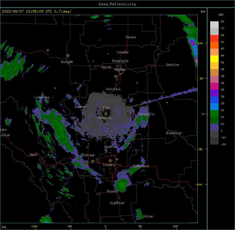Click the 65 value on the dBZ legend
Image resolution: width=235 pixels, height=230 pixels.
[222, 35]
